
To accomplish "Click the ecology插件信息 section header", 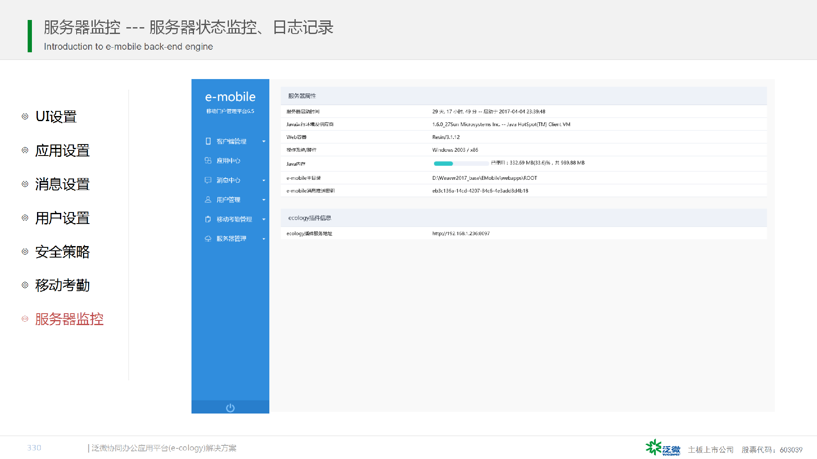I will 523,218.
